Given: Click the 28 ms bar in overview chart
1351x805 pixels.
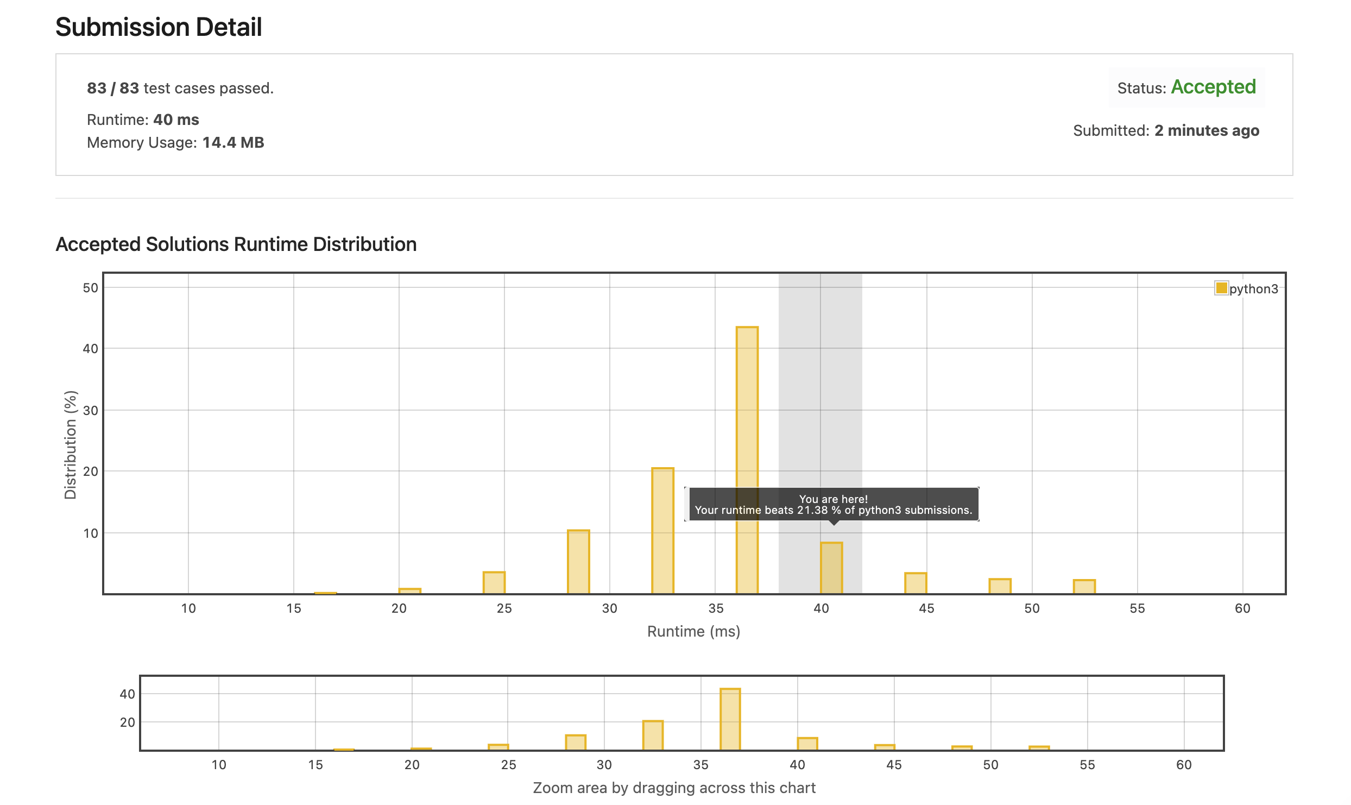Looking at the screenshot, I should coord(576,743).
